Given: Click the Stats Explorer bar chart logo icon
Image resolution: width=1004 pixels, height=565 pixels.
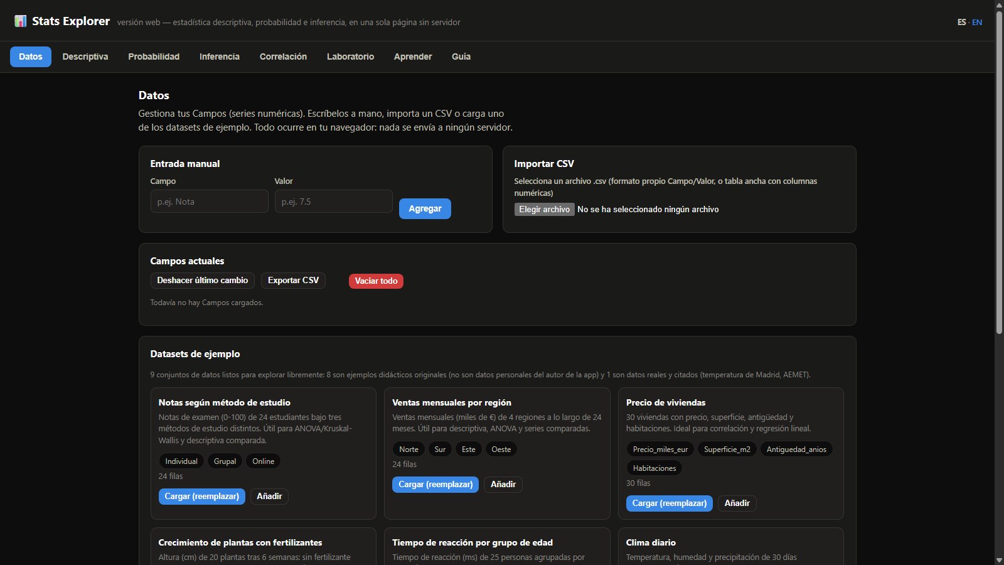Looking at the screenshot, I should pos(20,21).
